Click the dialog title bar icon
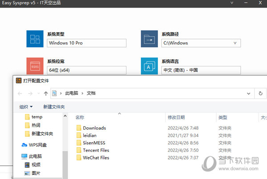The width and height of the screenshot is (267, 179). tap(19, 81)
